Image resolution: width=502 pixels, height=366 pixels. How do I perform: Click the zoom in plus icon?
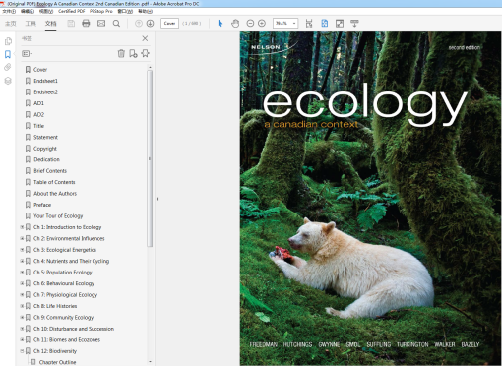tap(262, 24)
